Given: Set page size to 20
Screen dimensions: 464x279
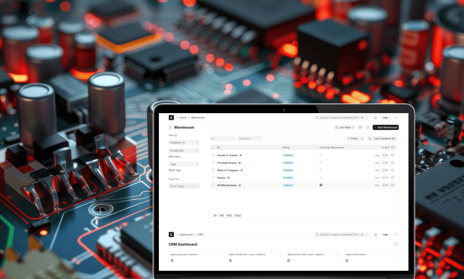Looking at the screenshot, I should 215,215.
